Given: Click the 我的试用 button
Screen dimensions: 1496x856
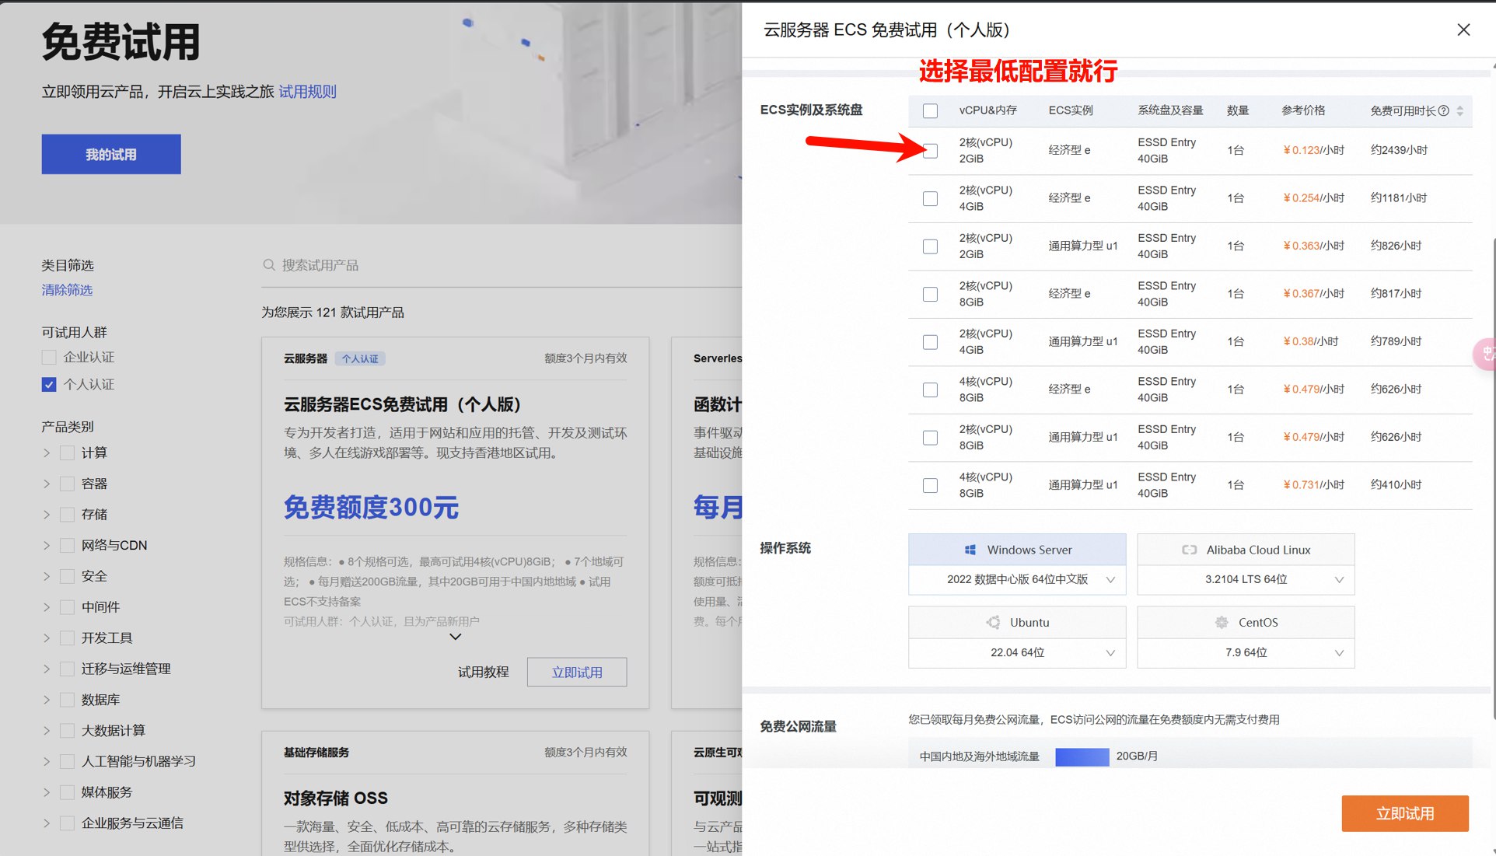Looking at the screenshot, I should 111,154.
